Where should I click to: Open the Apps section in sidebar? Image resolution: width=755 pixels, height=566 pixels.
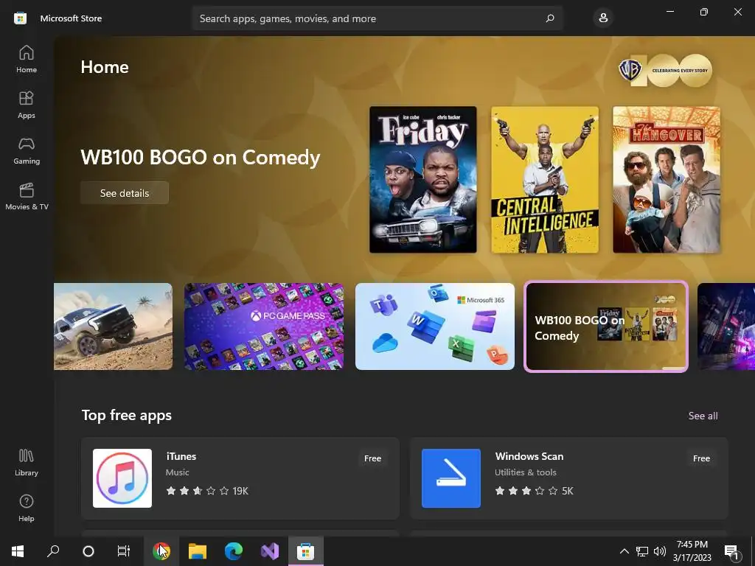(27, 105)
